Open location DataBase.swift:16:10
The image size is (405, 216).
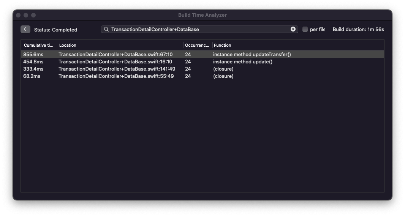pyautogui.click(x=115, y=61)
